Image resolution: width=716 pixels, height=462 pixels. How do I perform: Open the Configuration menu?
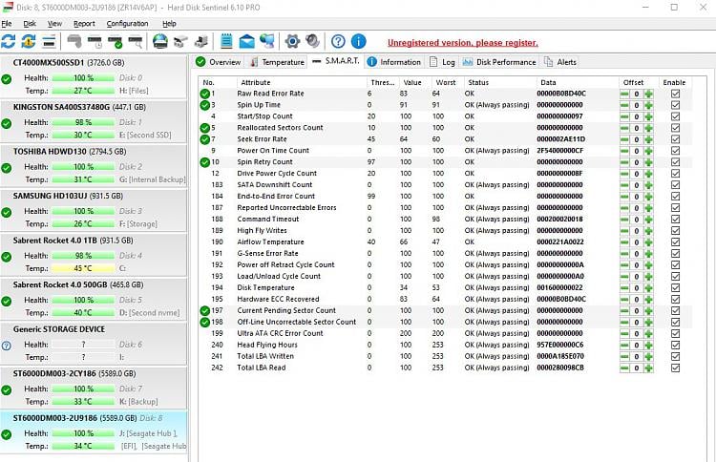[127, 23]
